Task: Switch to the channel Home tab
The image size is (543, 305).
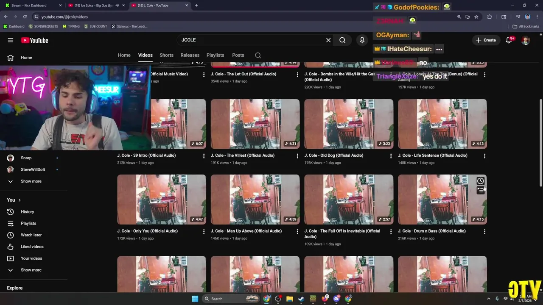Action: tap(124, 55)
